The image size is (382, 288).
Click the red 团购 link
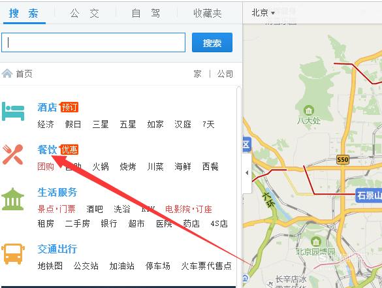click(x=46, y=167)
